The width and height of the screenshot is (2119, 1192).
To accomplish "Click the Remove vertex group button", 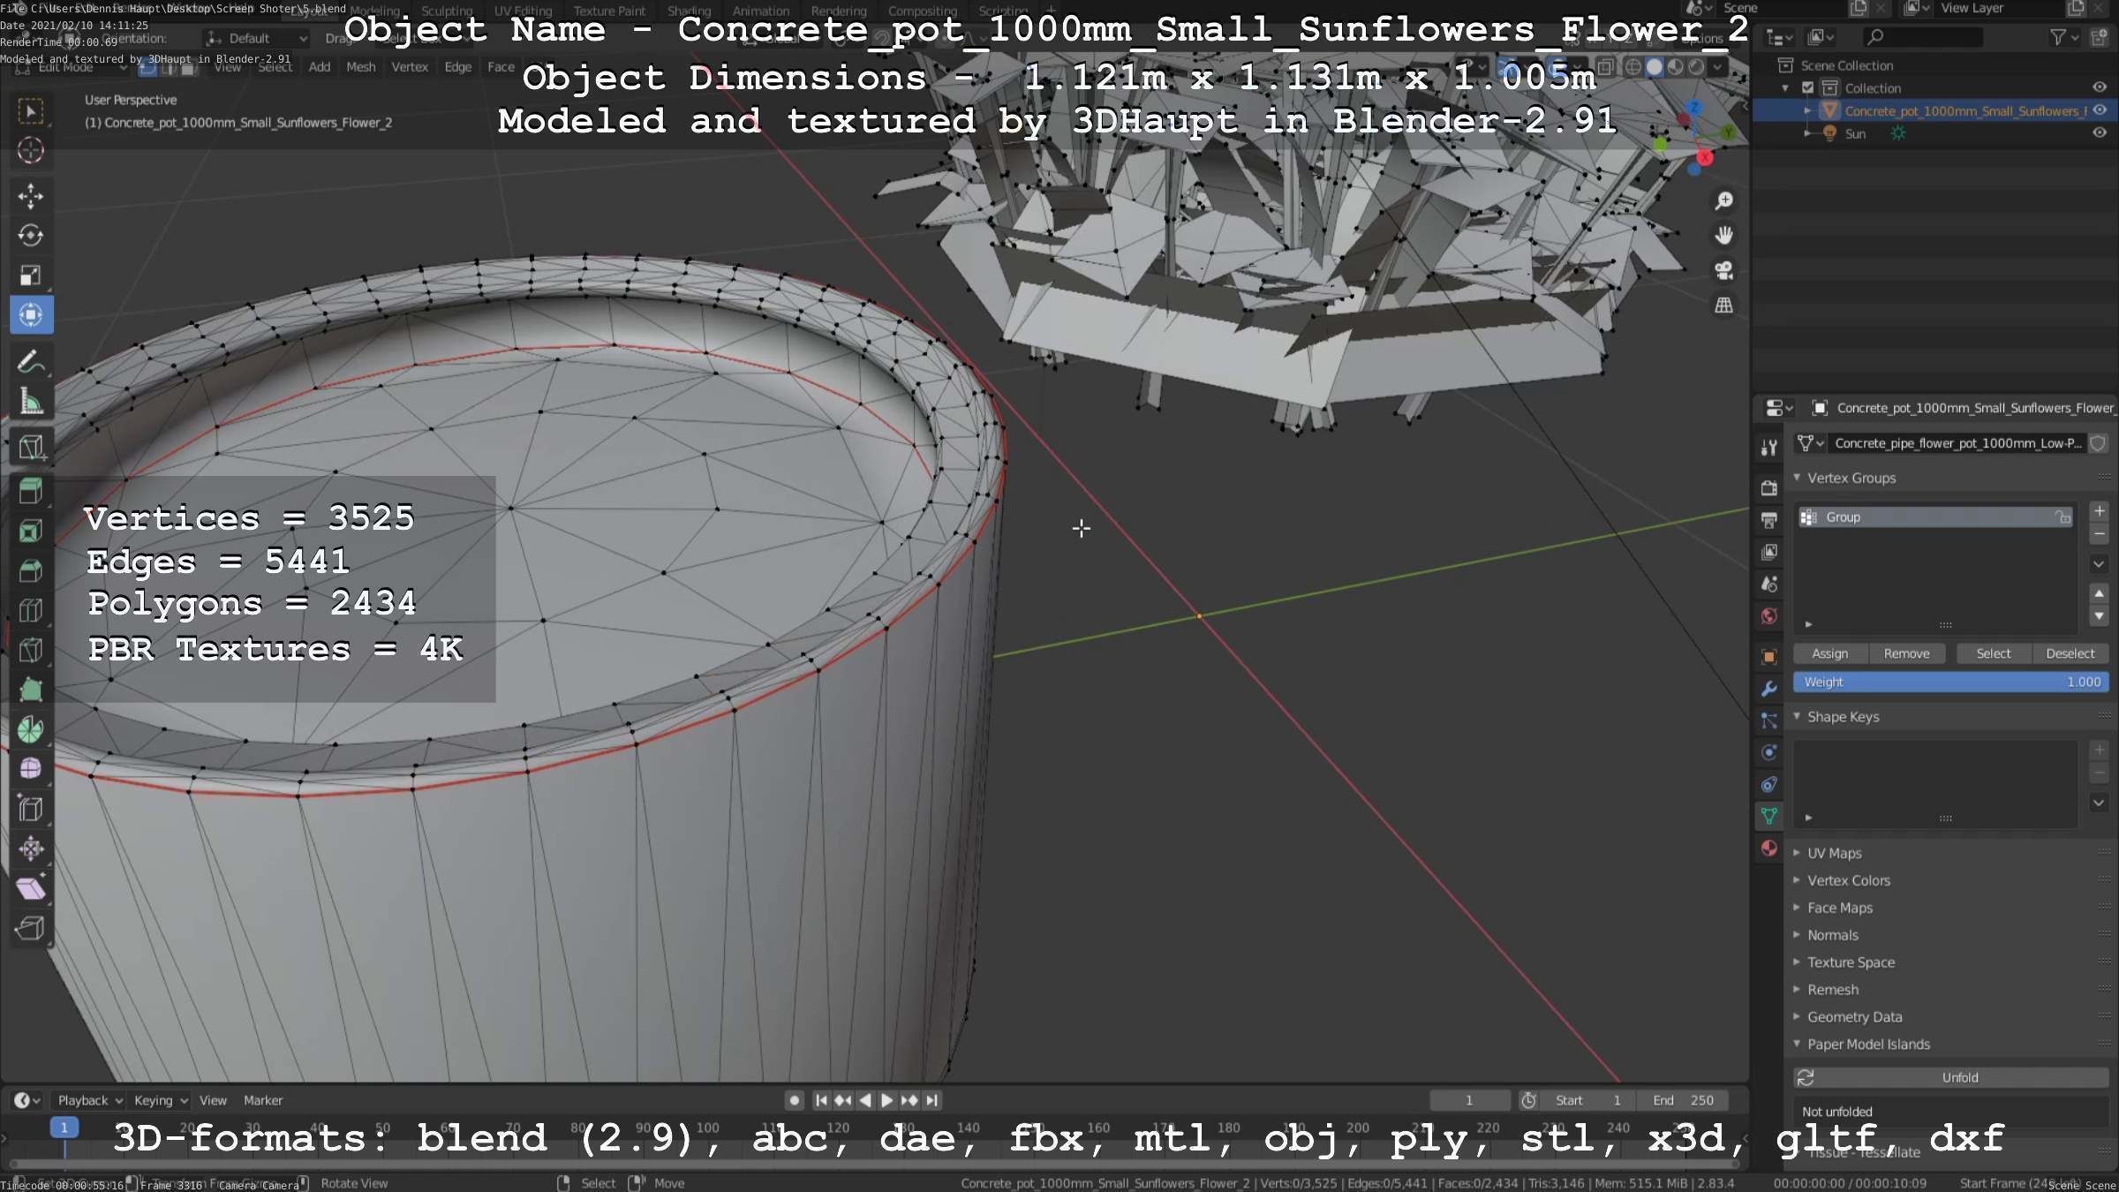I will (1906, 653).
